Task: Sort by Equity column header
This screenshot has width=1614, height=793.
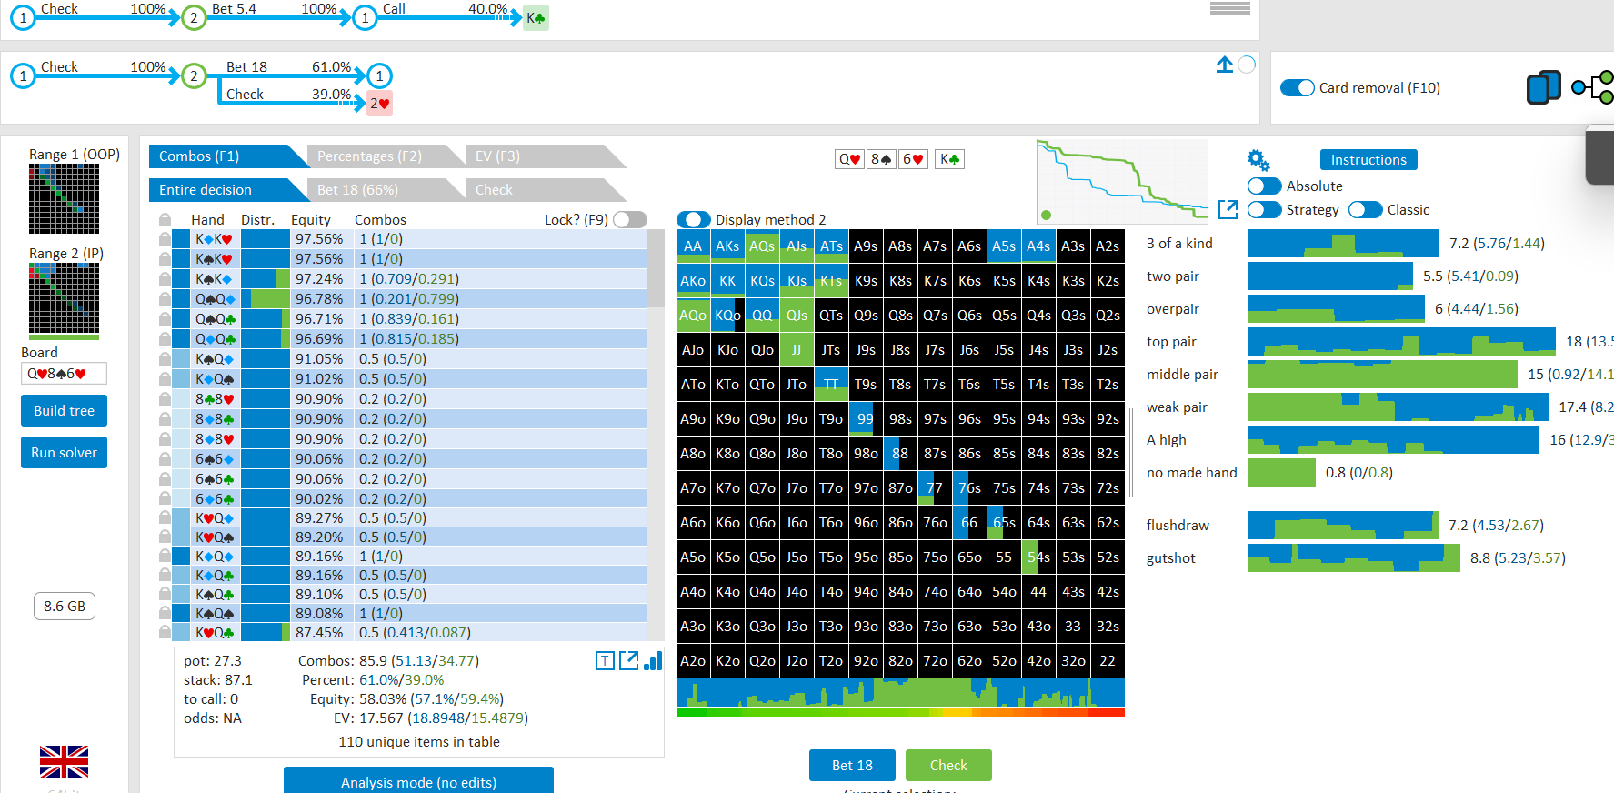Action: (311, 219)
